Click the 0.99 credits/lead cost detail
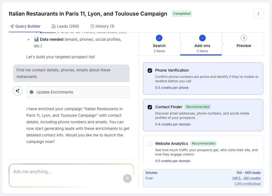Viewport: 272px width, 196px height. pos(247,184)
